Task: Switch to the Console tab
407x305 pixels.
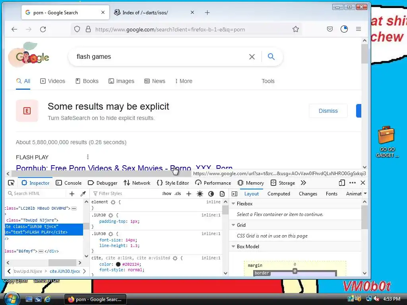Action: click(69, 183)
